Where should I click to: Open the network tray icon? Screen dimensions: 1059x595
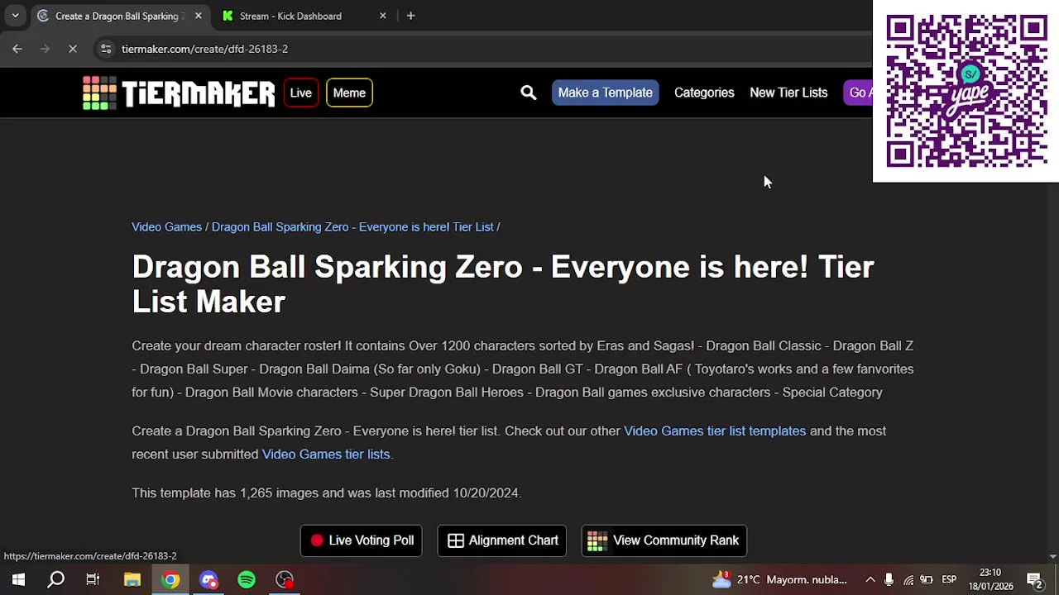coord(908,579)
